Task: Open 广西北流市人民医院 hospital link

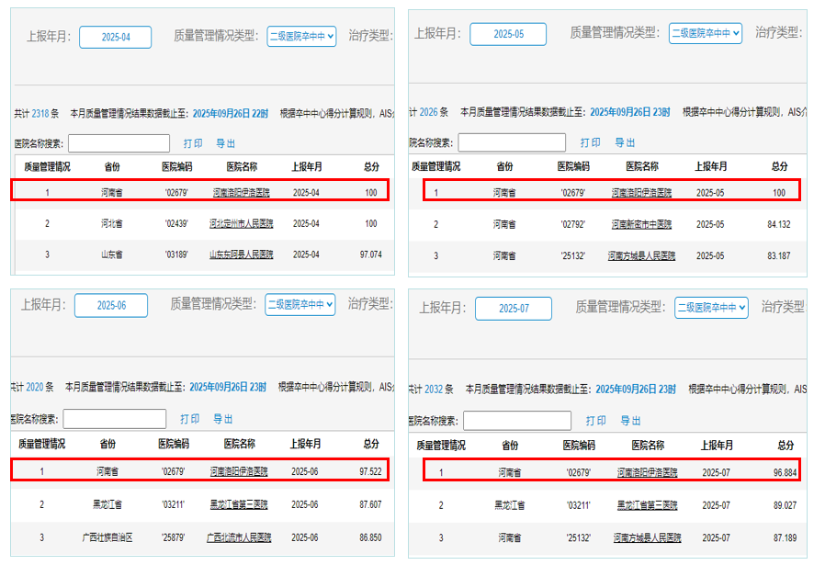Action: (239, 537)
